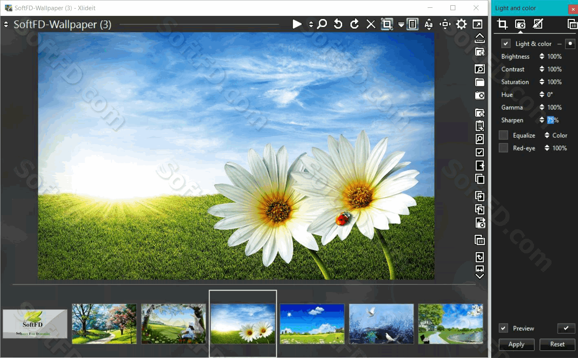Click the horizontal flip icon in side toolbar
Screen dimensions: 578x358
[480, 269]
